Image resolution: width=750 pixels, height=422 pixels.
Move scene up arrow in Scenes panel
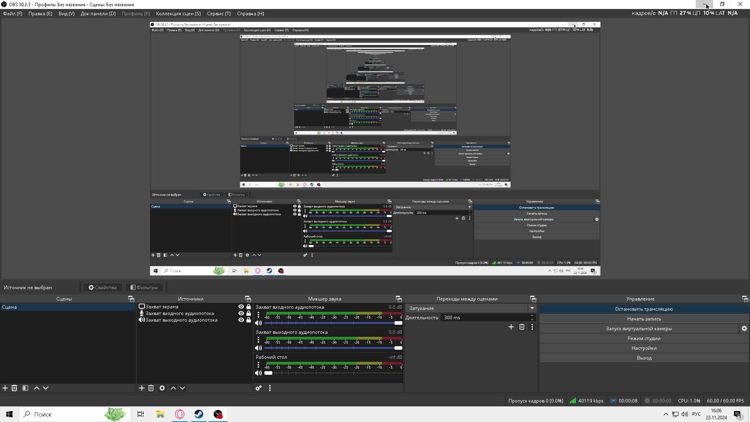[37, 388]
